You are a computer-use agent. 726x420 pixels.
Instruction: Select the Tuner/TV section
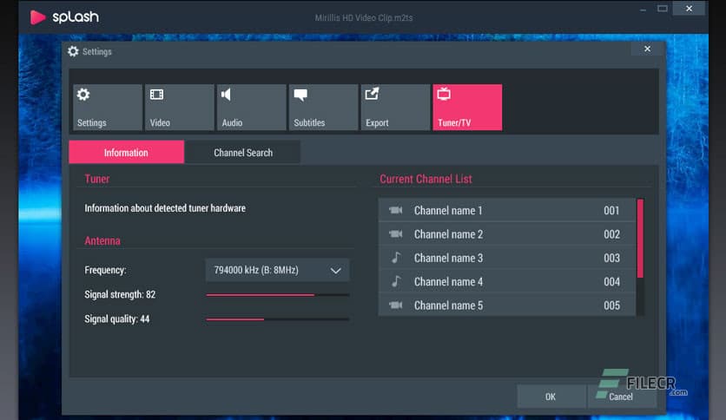(467, 108)
